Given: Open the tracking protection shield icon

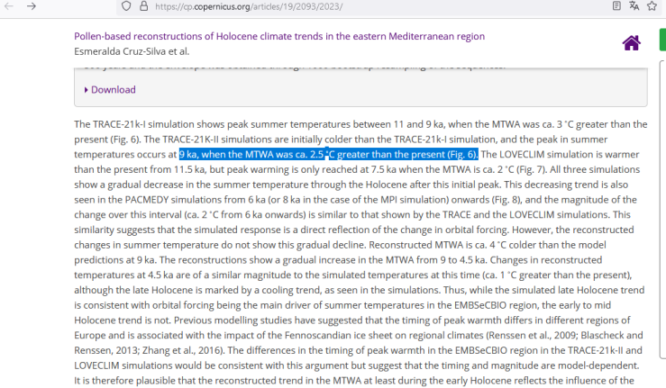Looking at the screenshot, I should click(x=126, y=6).
